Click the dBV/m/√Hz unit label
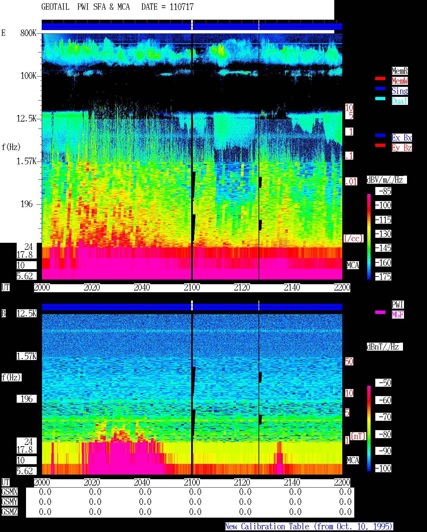This screenshot has height=532, width=427. [387, 180]
